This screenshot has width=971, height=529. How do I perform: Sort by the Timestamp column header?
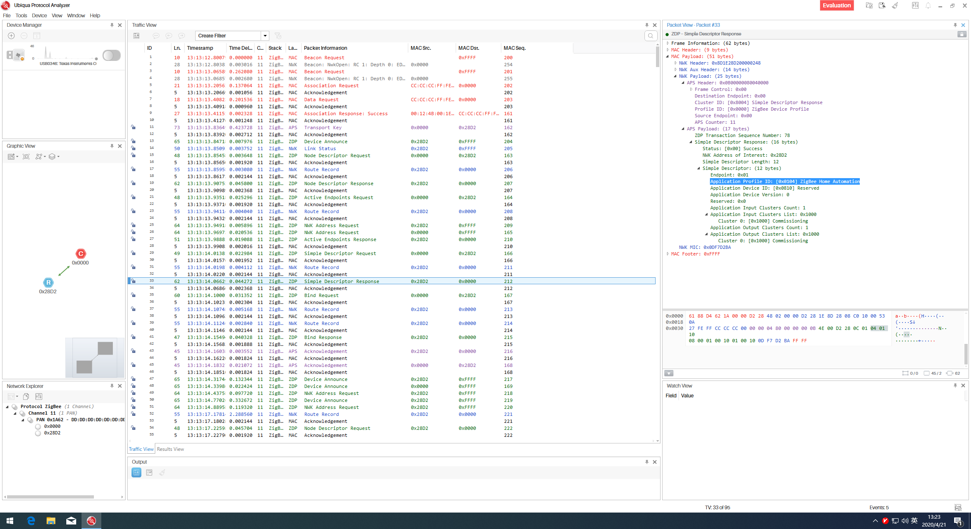click(205, 48)
